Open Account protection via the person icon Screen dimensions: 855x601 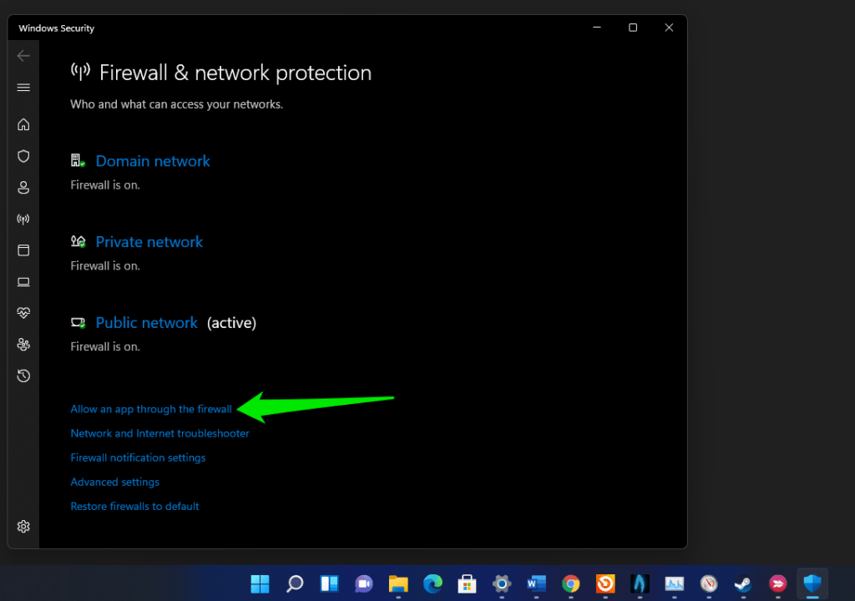click(x=23, y=187)
